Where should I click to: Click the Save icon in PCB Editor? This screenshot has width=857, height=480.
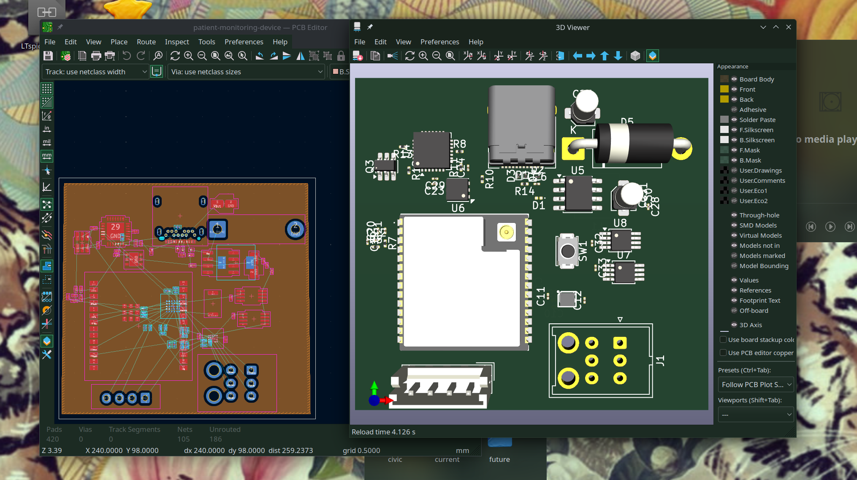coord(48,56)
